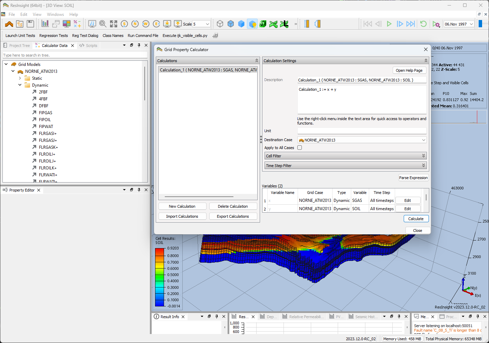The width and height of the screenshot is (489, 343).
Task: Expand the Cell Filter section
Action: (x=346, y=156)
